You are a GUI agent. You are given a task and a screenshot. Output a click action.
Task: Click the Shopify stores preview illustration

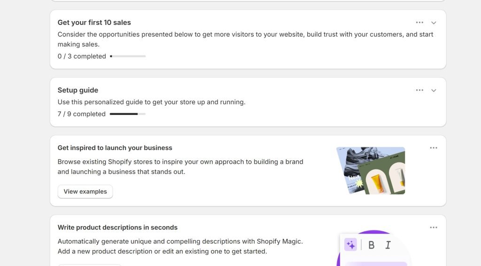(371, 171)
